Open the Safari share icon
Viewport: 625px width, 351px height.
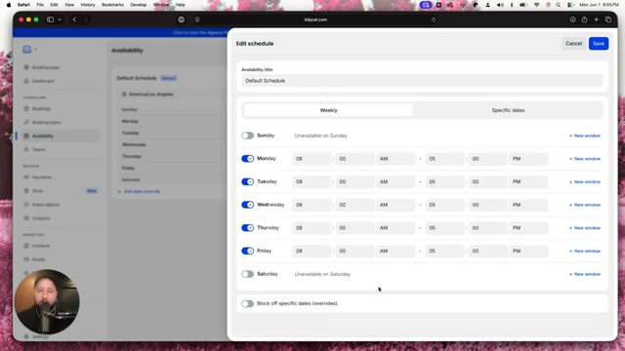(584, 19)
